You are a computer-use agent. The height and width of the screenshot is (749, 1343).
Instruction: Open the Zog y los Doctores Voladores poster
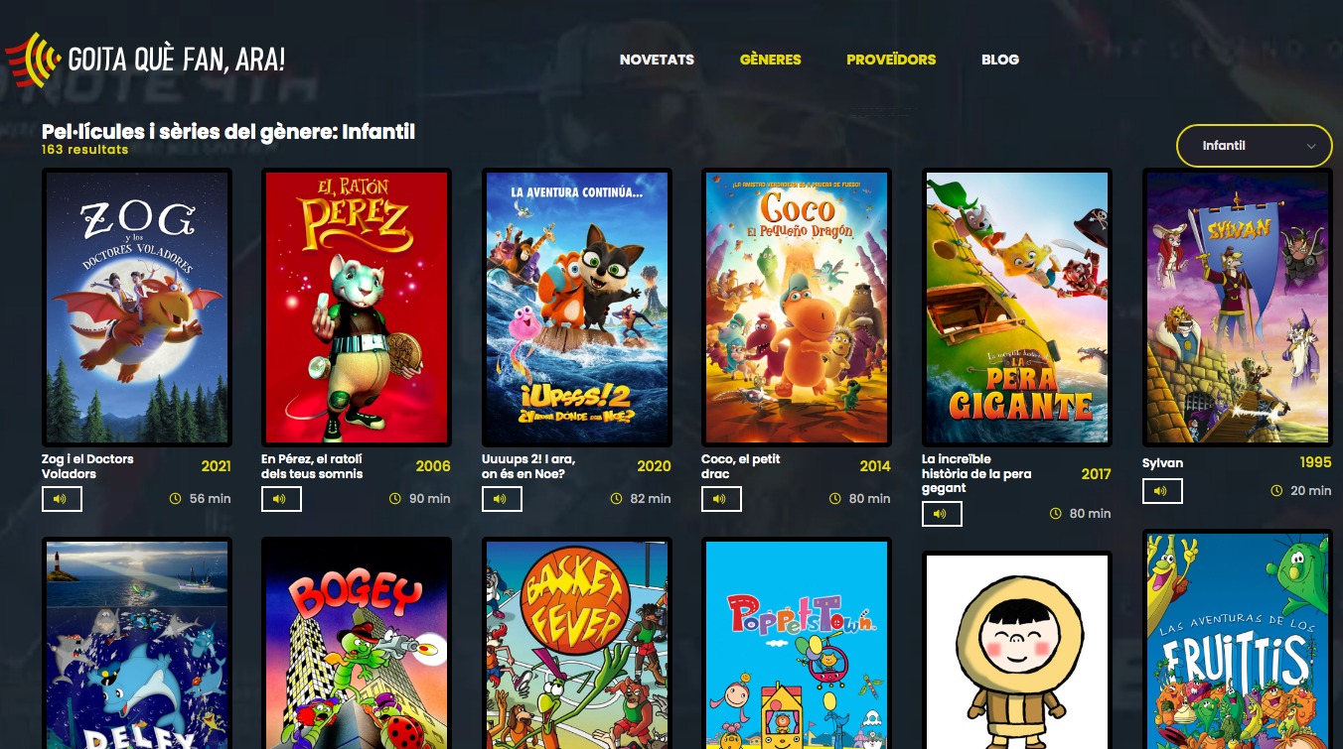pos(137,308)
